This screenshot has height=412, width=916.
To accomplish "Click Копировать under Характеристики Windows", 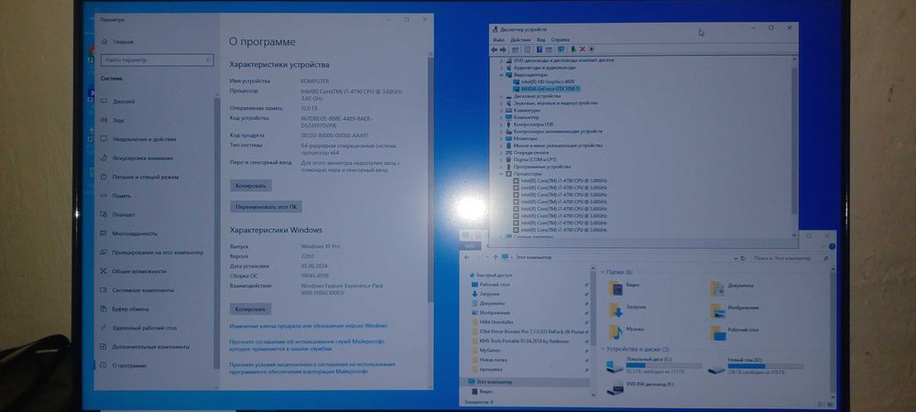I will pyautogui.click(x=251, y=309).
